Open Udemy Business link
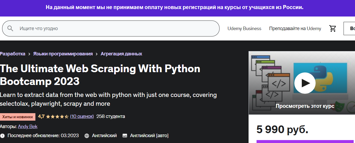This screenshot has width=355, height=143. point(244,28)
